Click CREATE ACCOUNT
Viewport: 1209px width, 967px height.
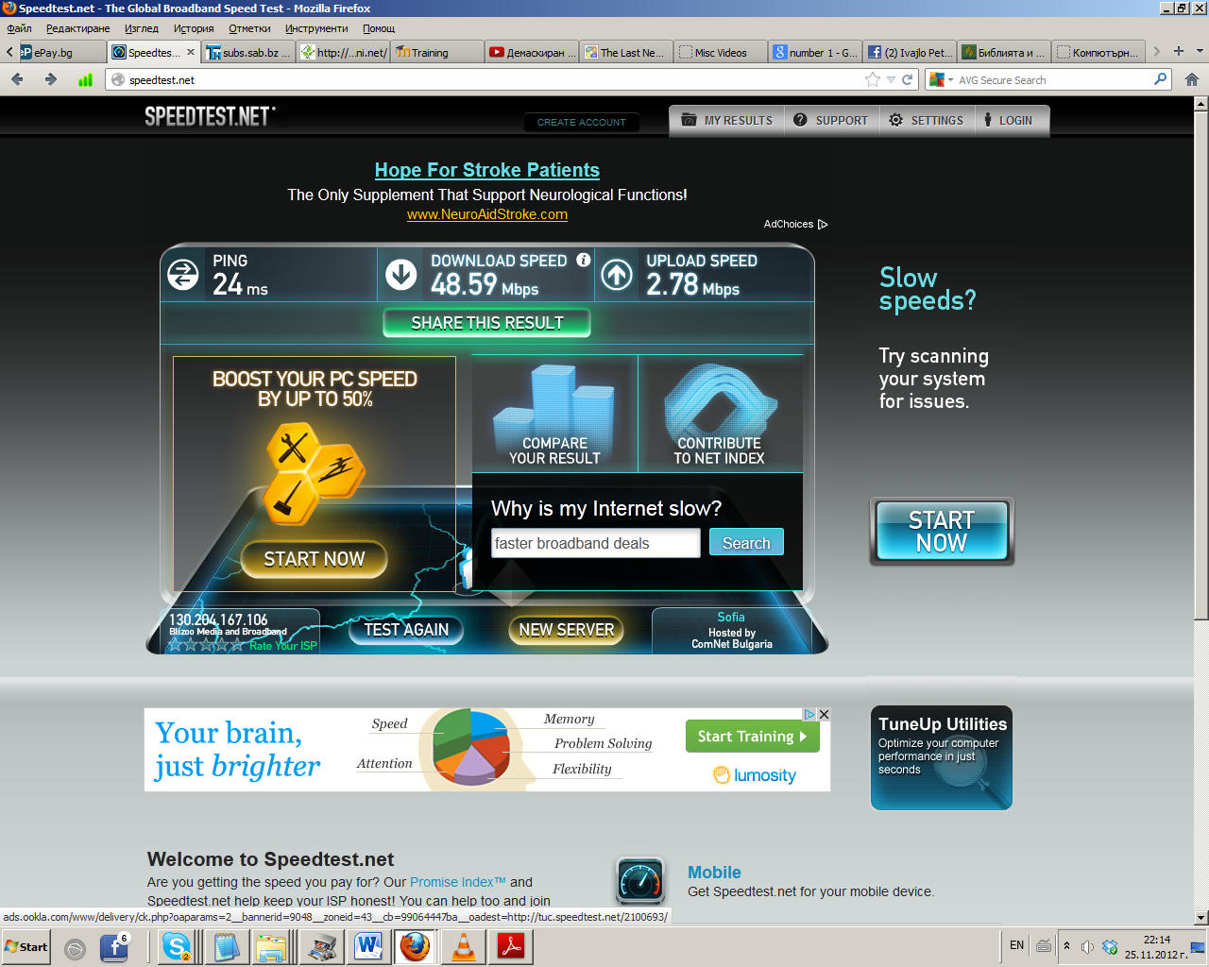click(582, 122)
